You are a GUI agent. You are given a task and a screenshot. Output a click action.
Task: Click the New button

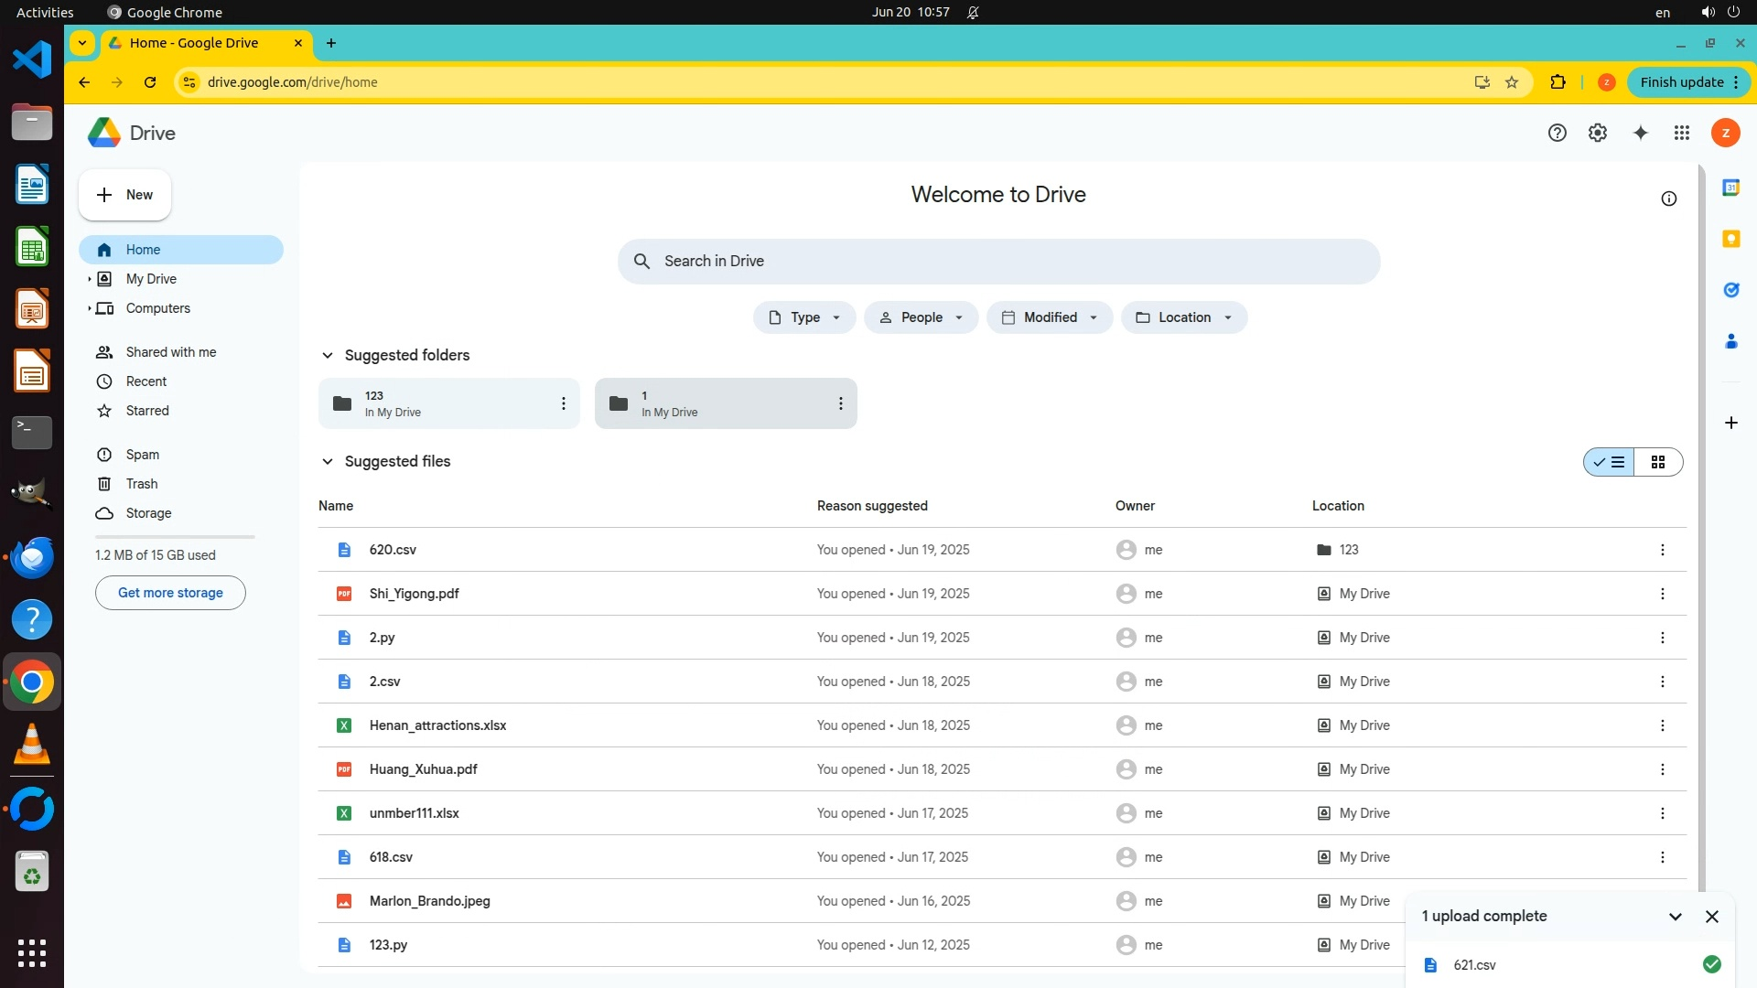click(x=125, y=195)
